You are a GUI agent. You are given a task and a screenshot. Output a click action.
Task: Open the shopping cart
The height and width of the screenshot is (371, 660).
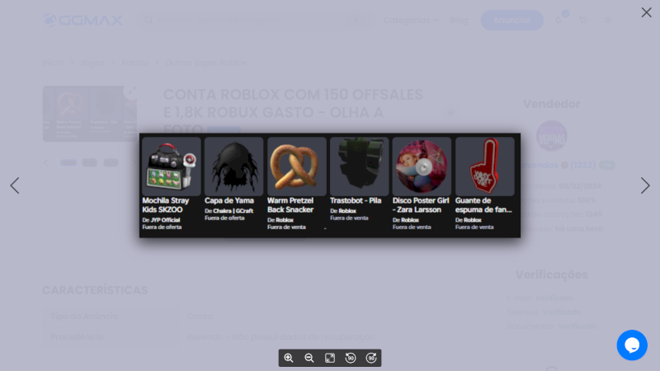(x=583, y=20)
